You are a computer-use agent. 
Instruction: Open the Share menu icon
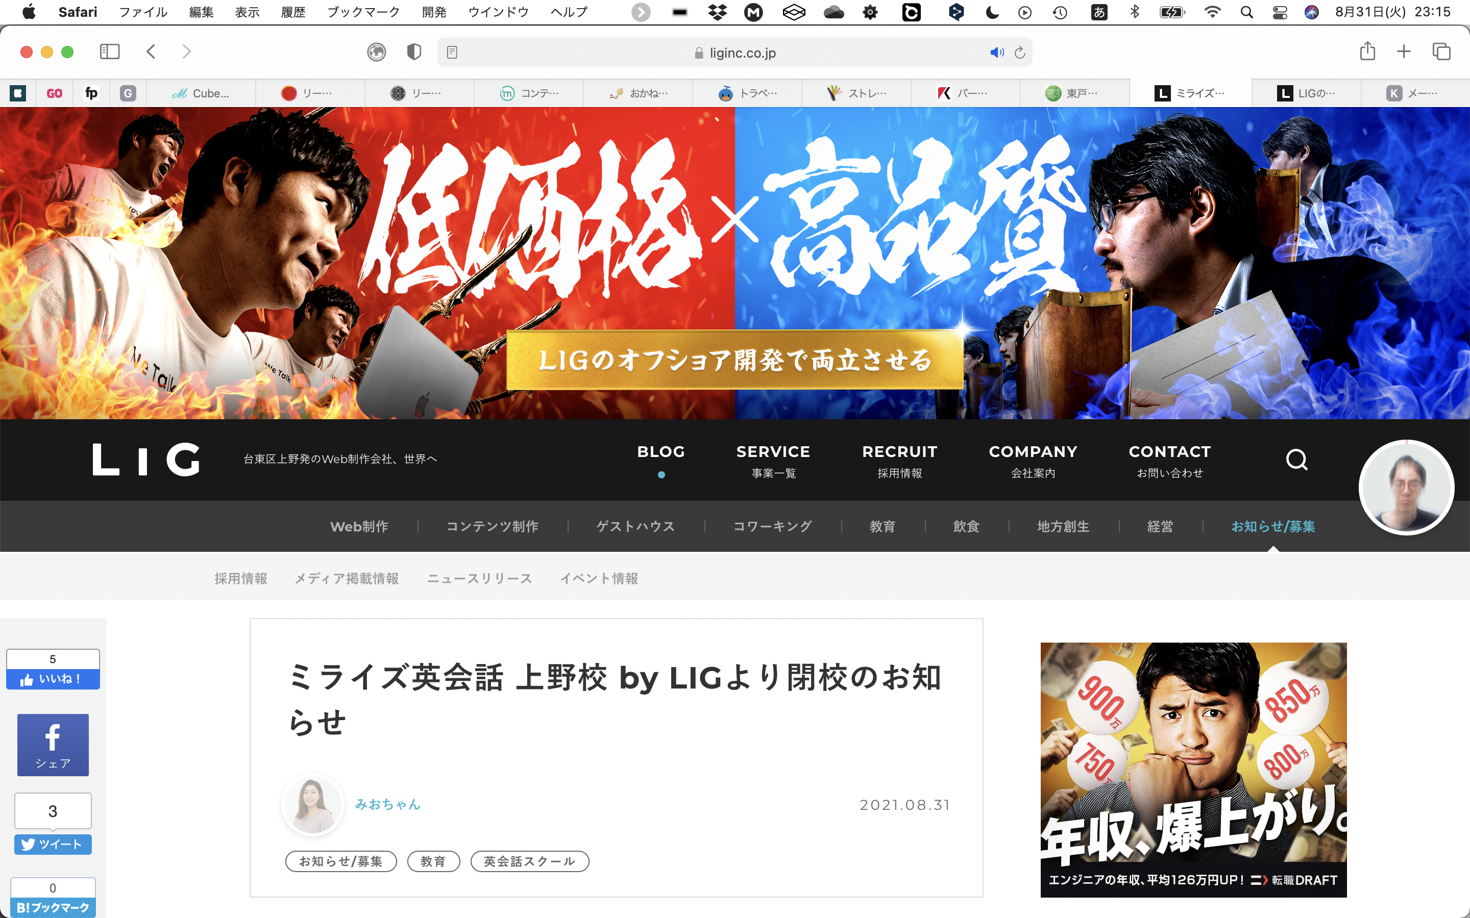coord(1367,51)
